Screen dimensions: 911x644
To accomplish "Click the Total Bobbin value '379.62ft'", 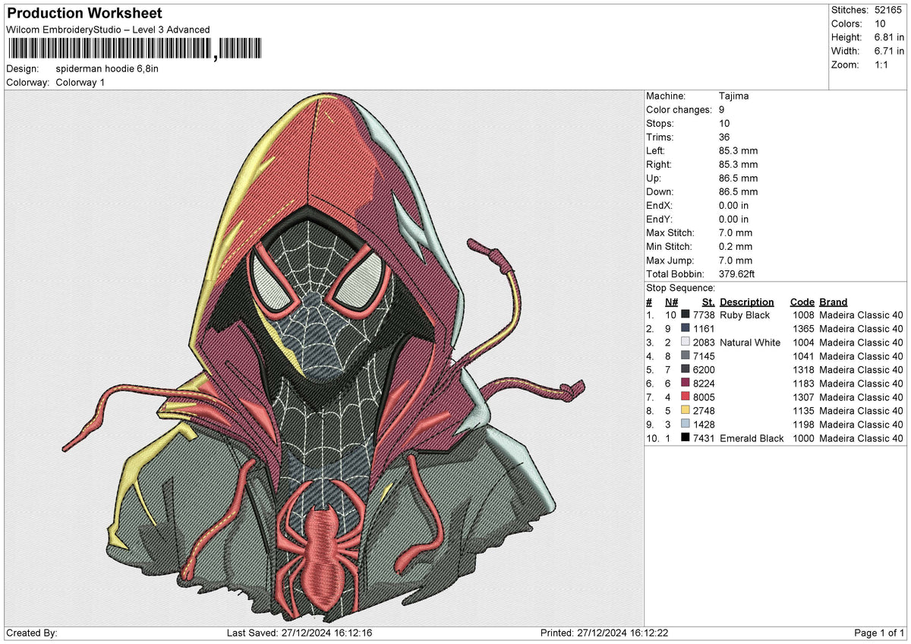I will click(737, 274).
